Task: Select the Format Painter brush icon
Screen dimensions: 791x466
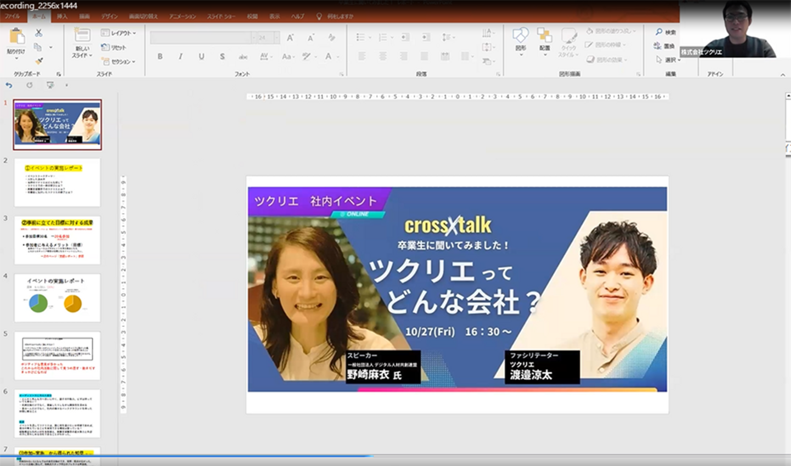Action: [38, 61]
